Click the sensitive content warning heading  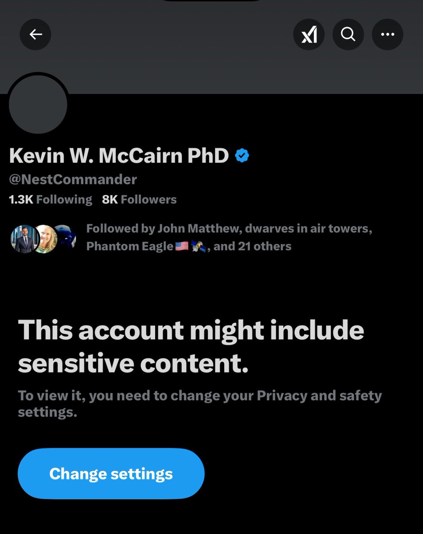pyautogui.click(x=191, y=347)
